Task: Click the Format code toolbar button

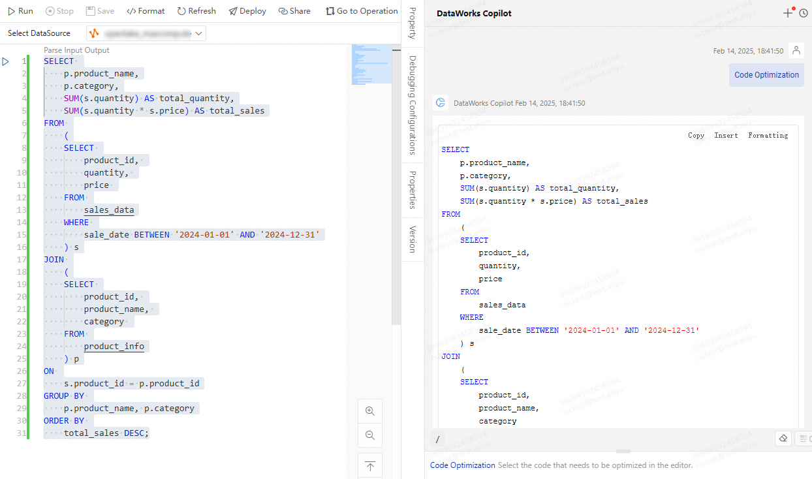Action: pyautogui.click(x=146, y=11)
